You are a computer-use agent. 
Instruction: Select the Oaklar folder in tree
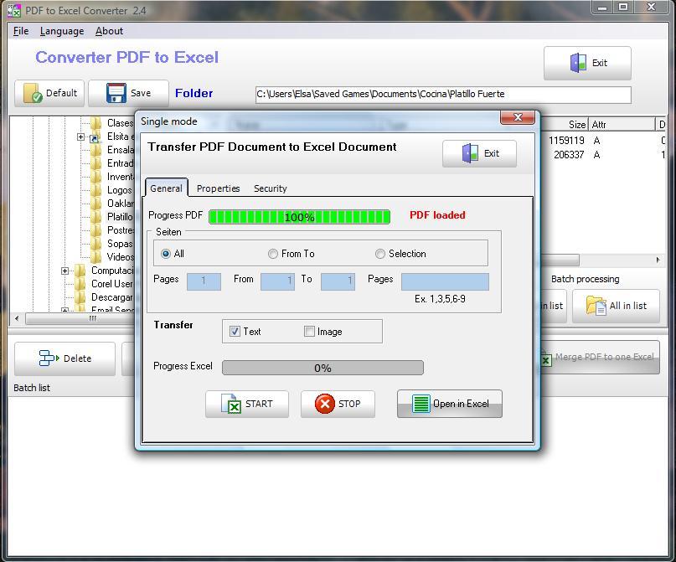point(121,204)
